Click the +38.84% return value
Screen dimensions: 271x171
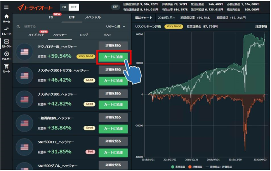[x=59, y=128]
